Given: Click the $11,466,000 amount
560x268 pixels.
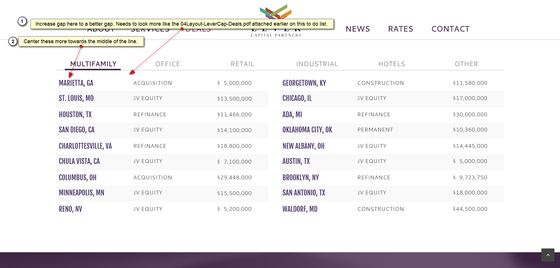Looking at the screenshot, I should pyautogui.click(x=235, y=115).
